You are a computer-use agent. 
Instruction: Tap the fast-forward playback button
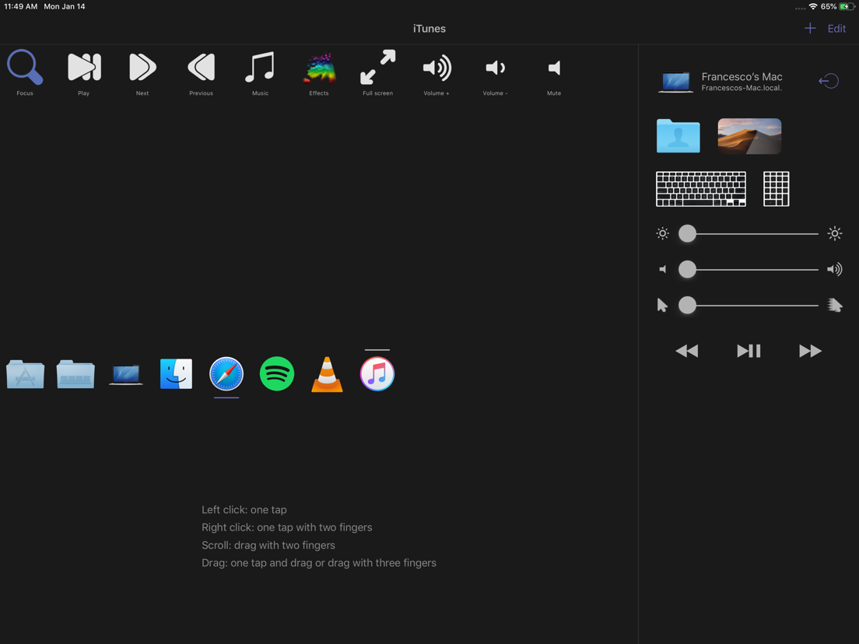[810, 351]
